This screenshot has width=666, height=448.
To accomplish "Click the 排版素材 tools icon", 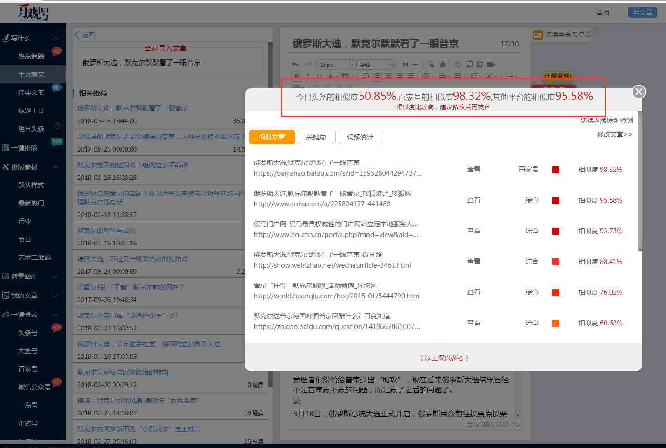I will pos(6,166).
